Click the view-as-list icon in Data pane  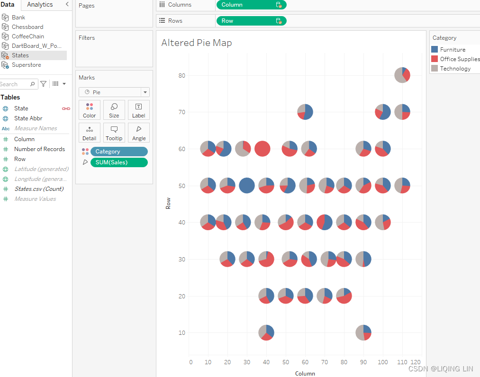55,84
